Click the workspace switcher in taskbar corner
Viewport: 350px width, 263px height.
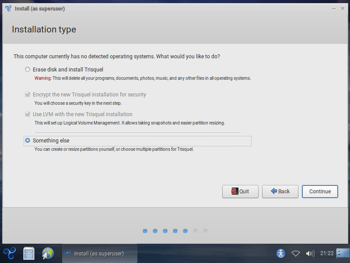point(343,253)
